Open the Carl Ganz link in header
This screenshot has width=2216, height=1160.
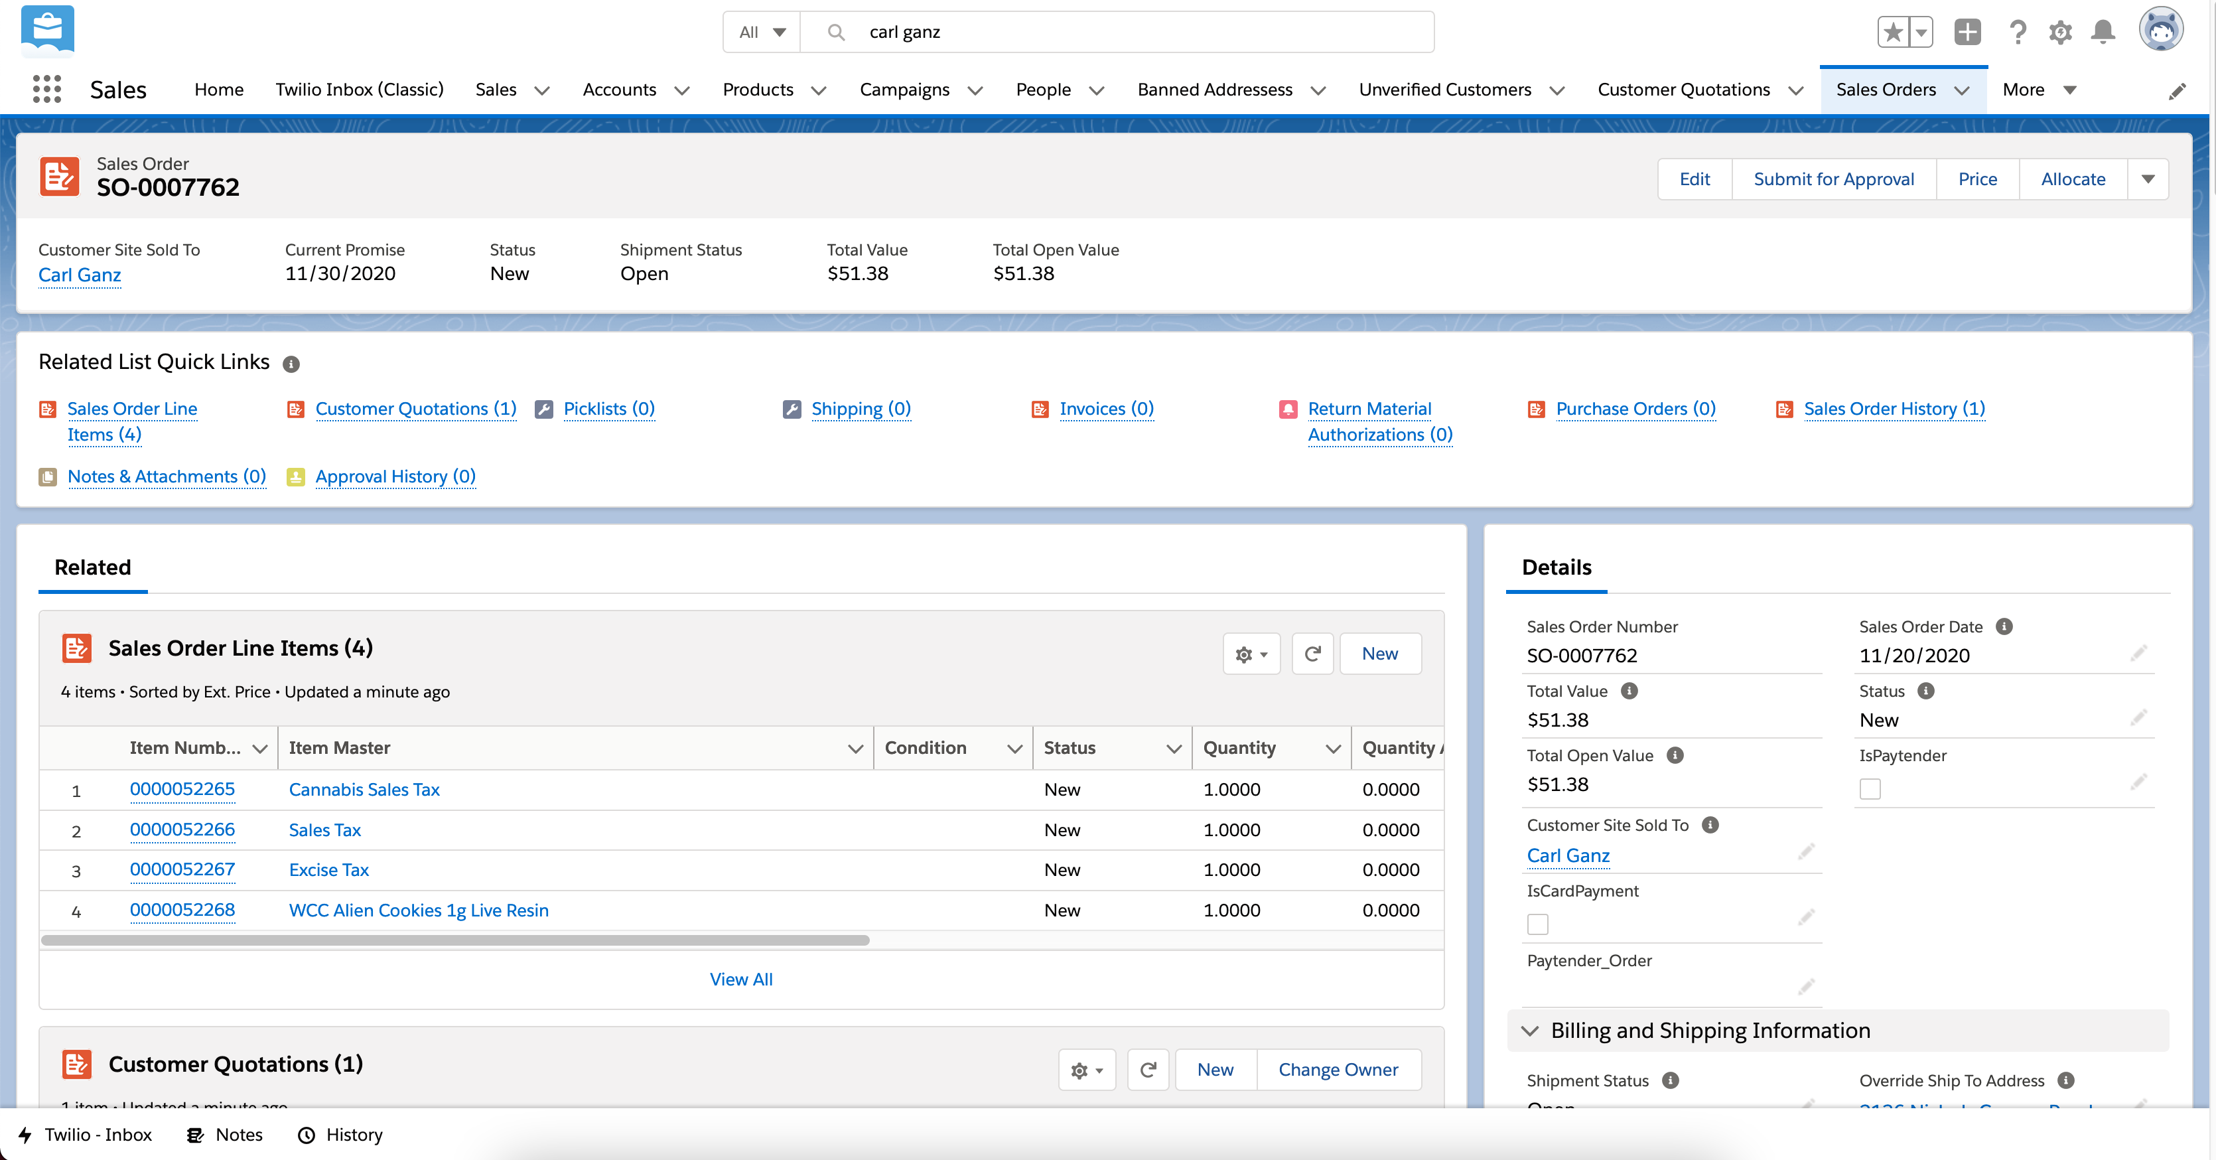point(80,275)
